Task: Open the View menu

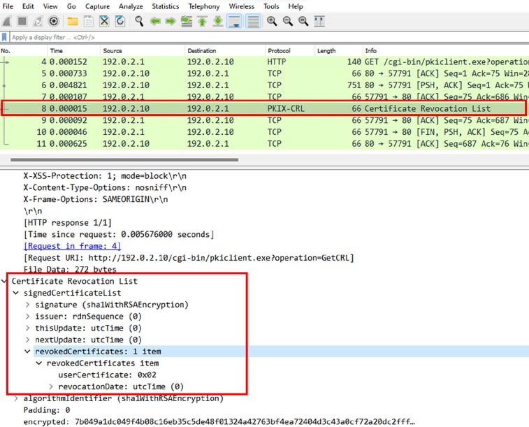Action: click(x=50, y=6)
